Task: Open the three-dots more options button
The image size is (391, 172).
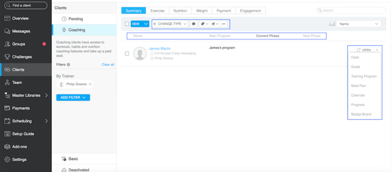Action: 223,24
